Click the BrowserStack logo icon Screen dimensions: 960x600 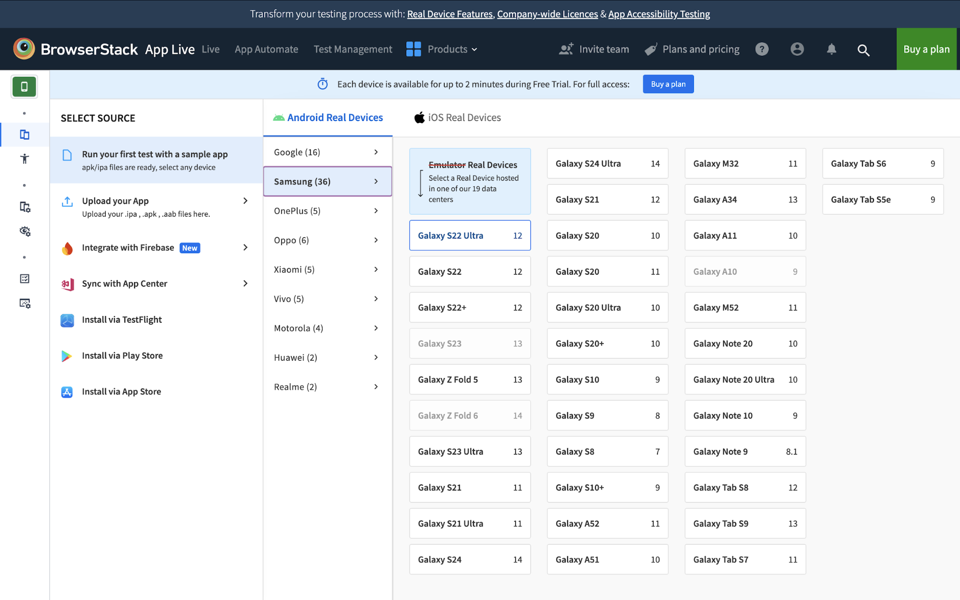click(24, 49)
